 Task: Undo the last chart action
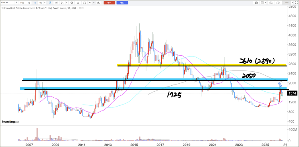pos(90,3)
